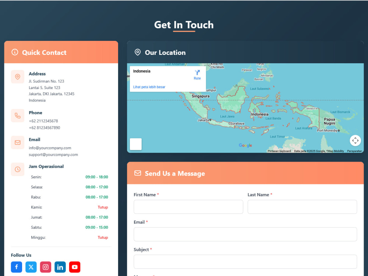
Task: Click the Papua Nugini label on the map
Action: click(329, 121)
